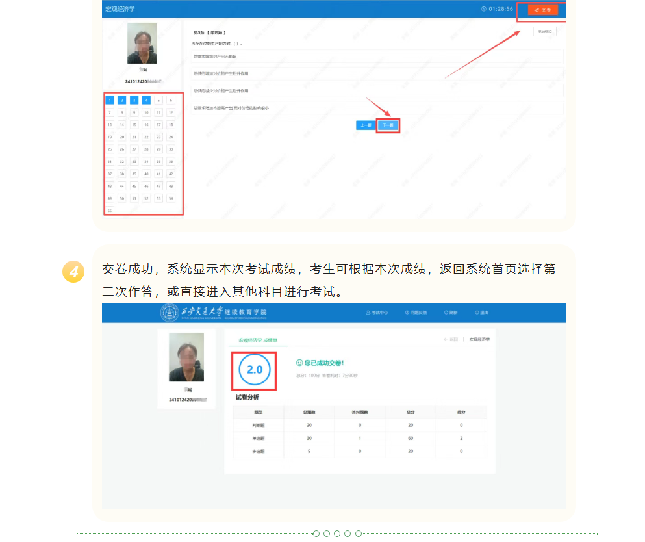
Task: Select answer option 总供给增加对价格产生抬升作用
Action: [x=377, y=74]
